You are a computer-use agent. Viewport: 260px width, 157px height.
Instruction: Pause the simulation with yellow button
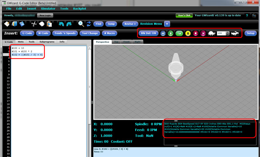point(188,33)
